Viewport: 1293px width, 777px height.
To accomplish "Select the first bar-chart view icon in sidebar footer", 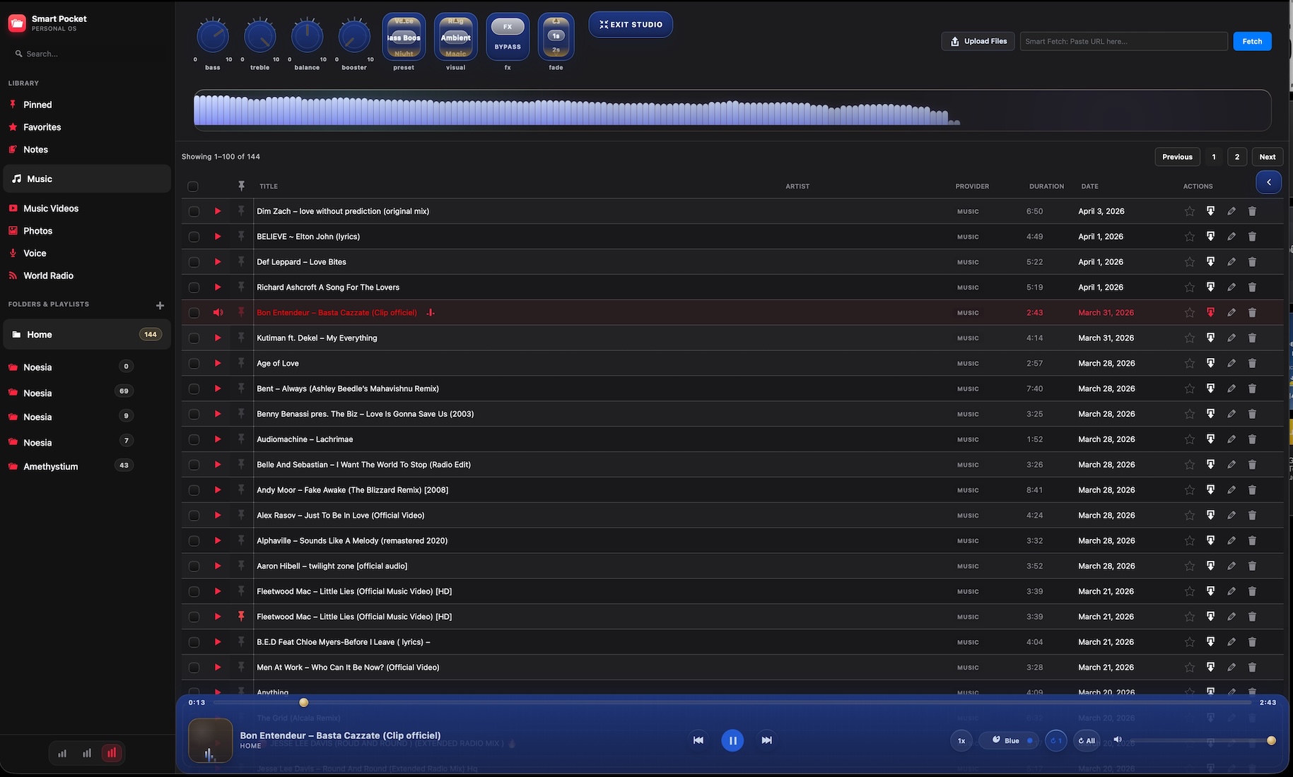I will point(62,753).
